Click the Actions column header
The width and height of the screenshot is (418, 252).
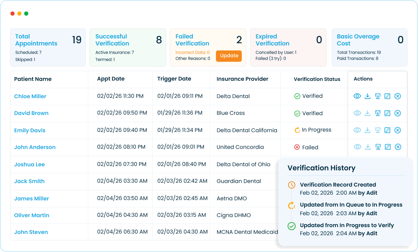[363, 79]
